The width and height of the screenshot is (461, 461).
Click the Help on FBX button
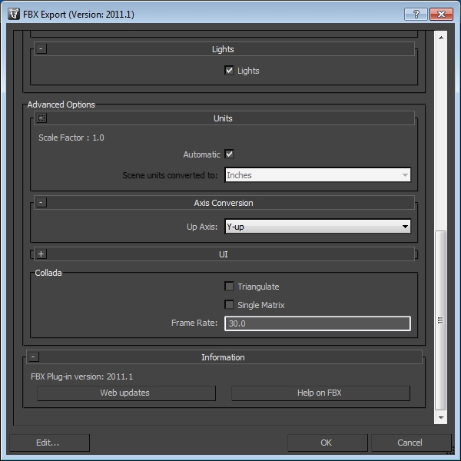[x=320, y=393]
